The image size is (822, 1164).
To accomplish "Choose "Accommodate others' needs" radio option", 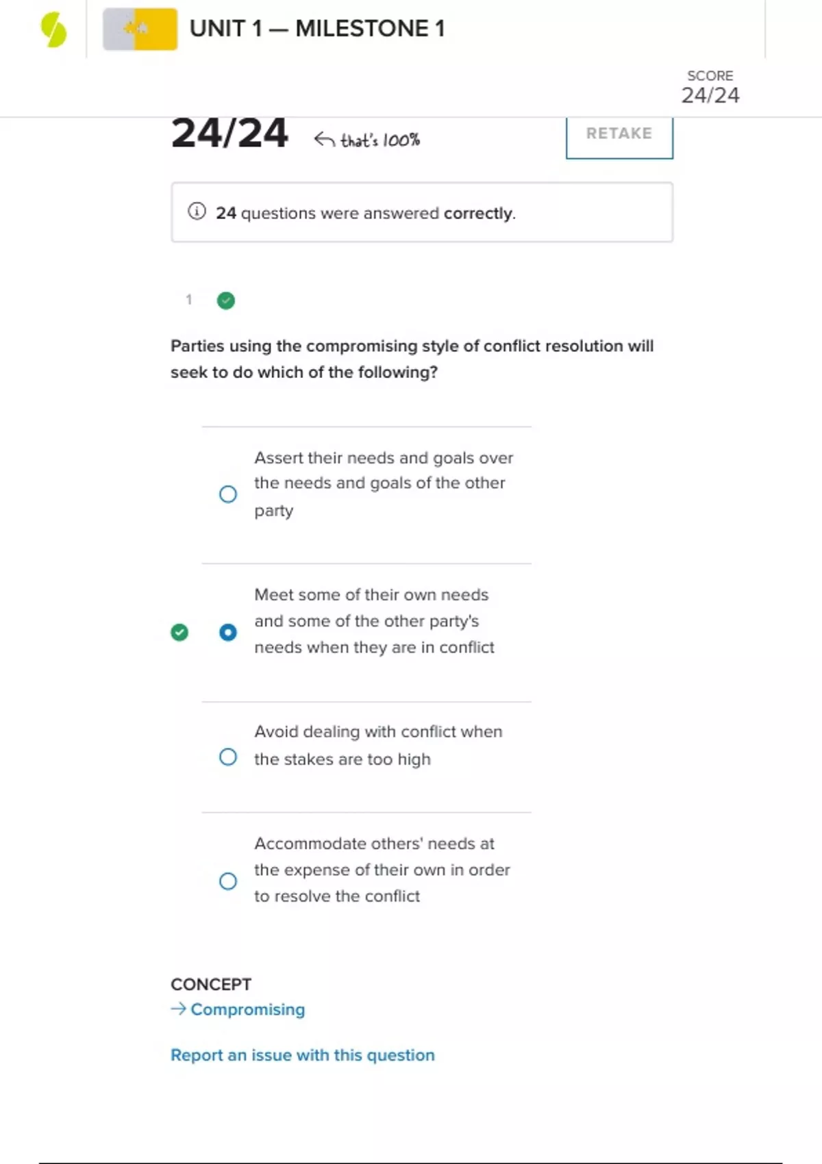I will 228,881.
